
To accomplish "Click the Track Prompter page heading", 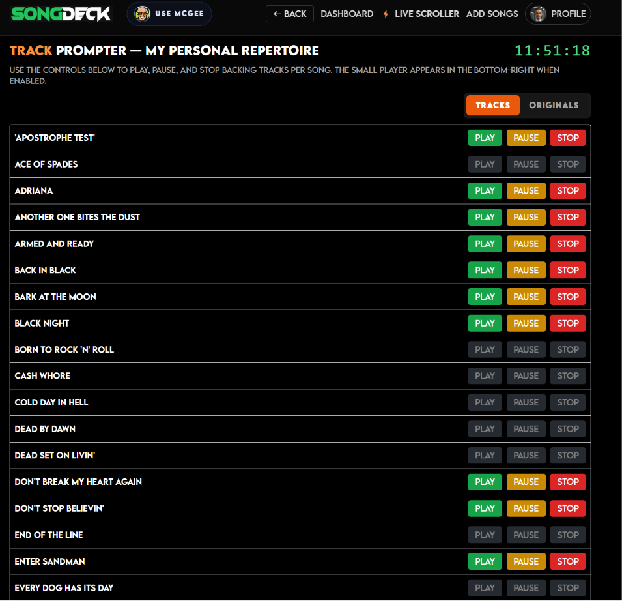I will (164, 51).
